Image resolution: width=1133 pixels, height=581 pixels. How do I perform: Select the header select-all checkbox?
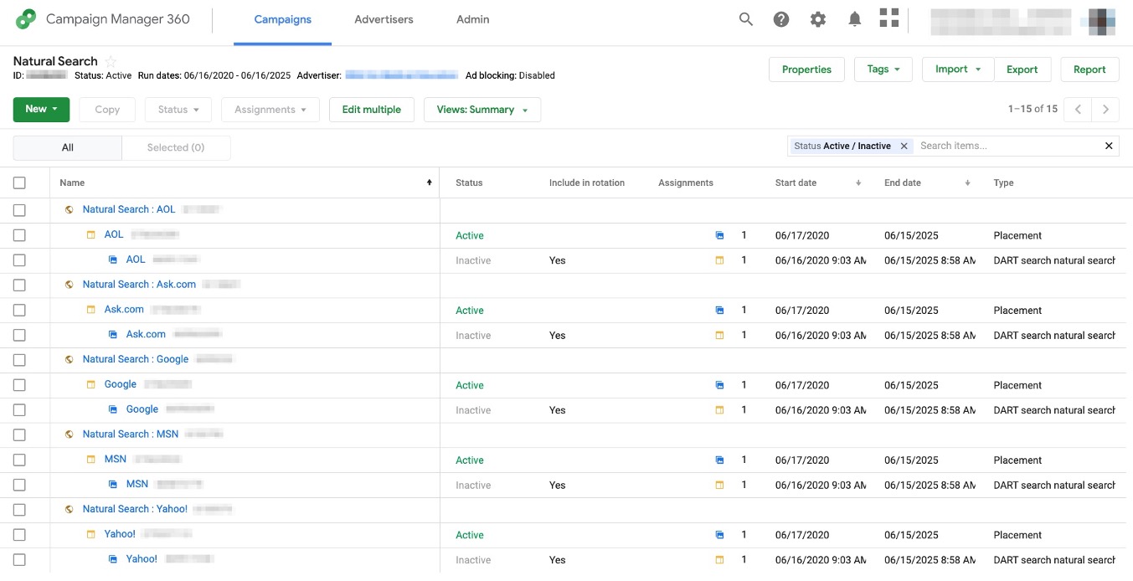[x=19, y=183]
